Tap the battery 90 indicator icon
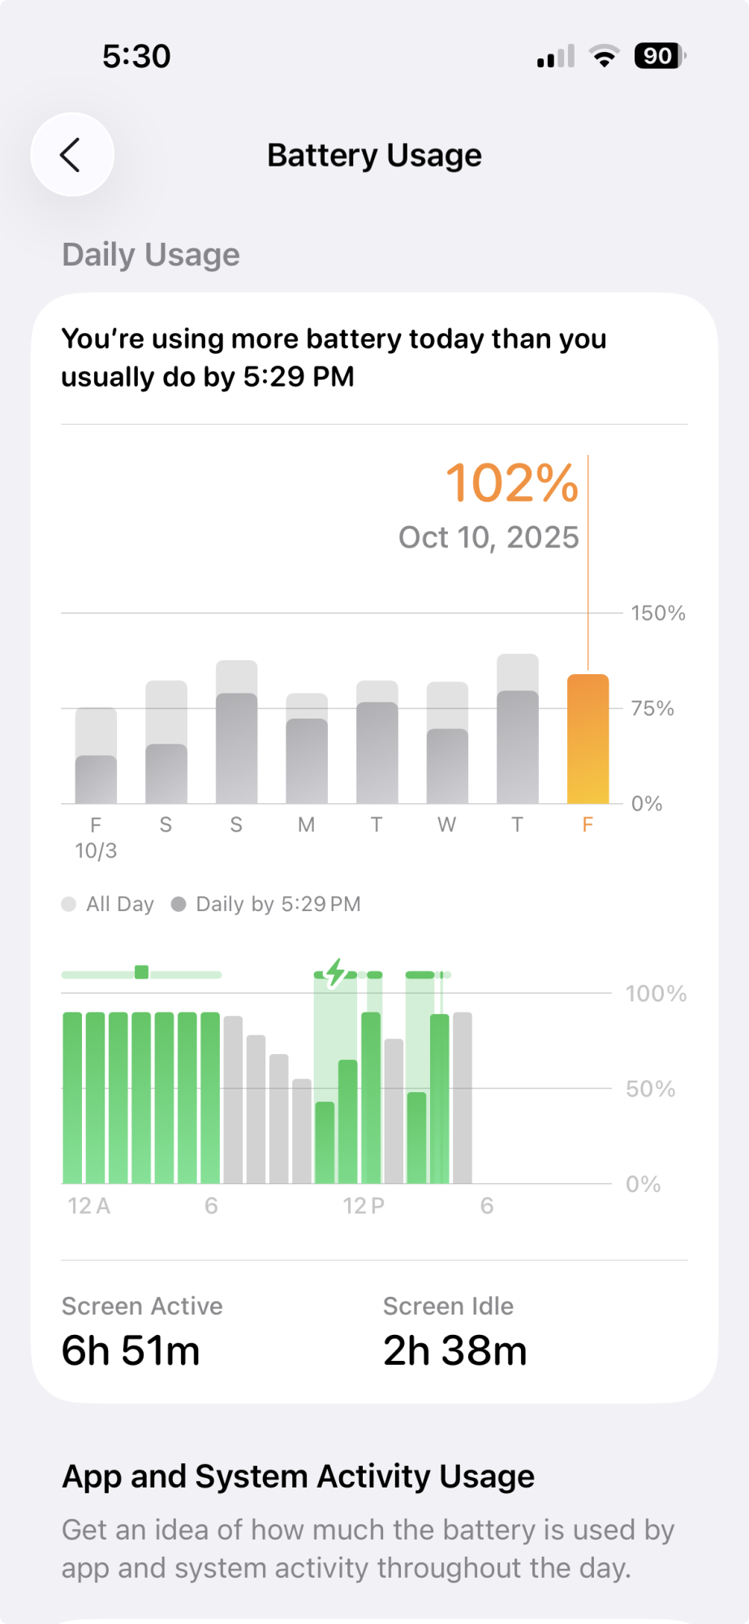 (660, 56)
